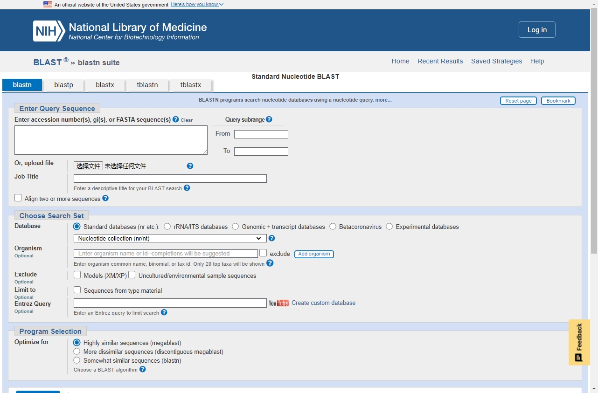Check Align two or more sequences

coord(18,198)
